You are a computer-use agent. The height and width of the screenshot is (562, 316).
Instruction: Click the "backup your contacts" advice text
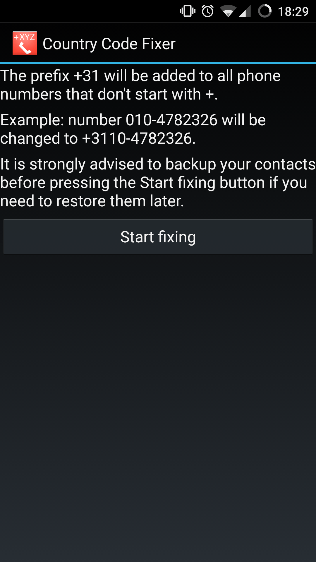click(x=241, y=165)
